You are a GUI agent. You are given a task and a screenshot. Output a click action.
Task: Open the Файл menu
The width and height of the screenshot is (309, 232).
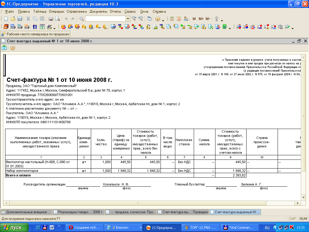click(9, 11)
